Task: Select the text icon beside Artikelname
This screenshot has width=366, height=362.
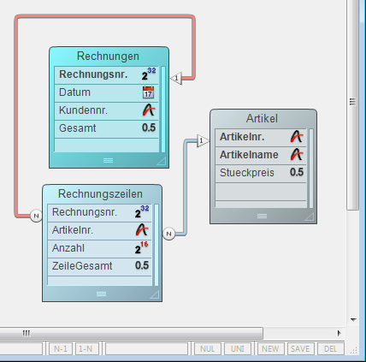Action: (297, 155)
